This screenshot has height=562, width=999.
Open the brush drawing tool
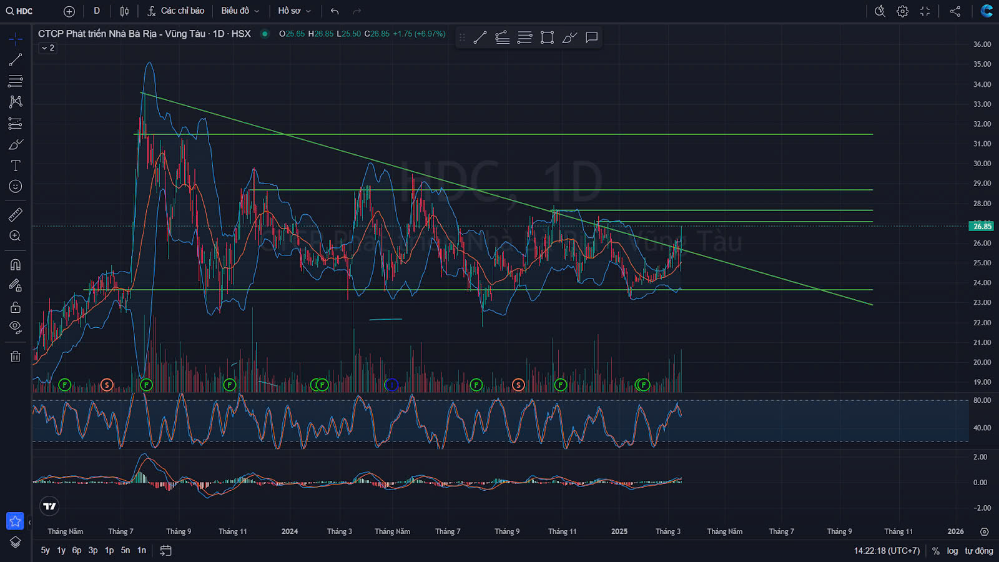click(16, 145)
